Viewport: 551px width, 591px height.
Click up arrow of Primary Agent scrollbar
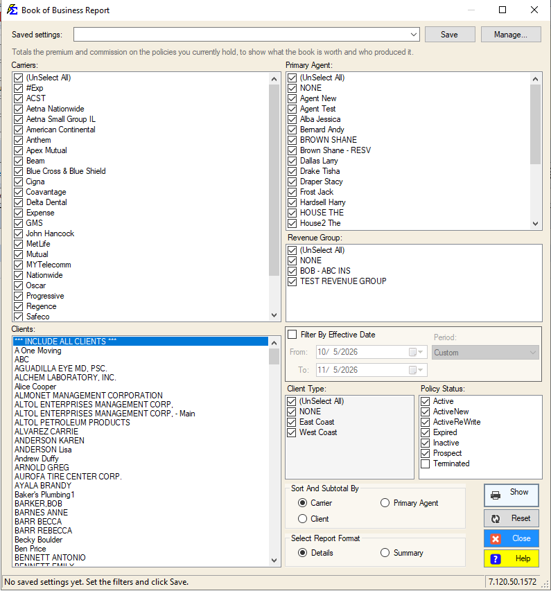(x=535, y=79)
